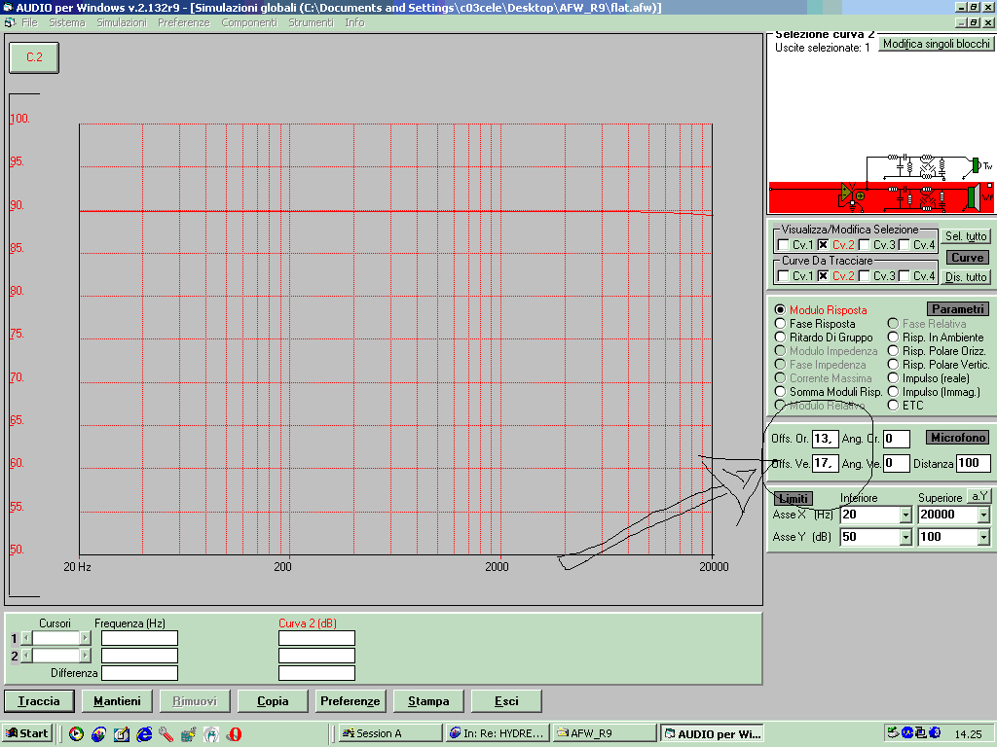
Task: Open the File menu
Action: [29, 23]
